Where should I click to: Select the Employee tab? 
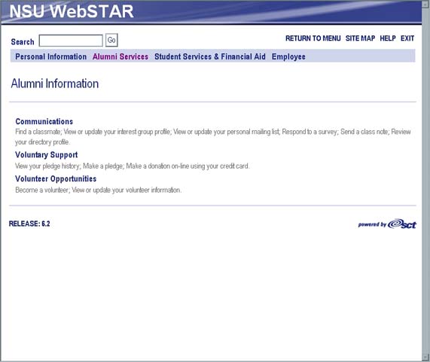(288, 56)
